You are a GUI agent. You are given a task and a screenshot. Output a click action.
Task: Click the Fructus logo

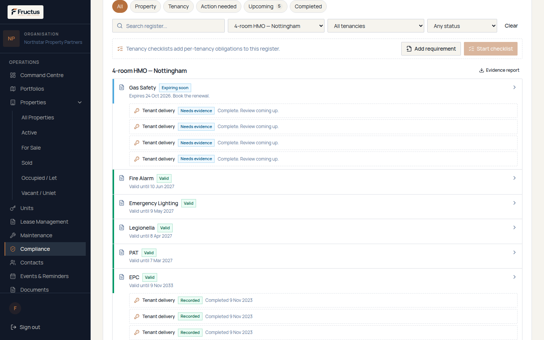(x=25, y=12)
